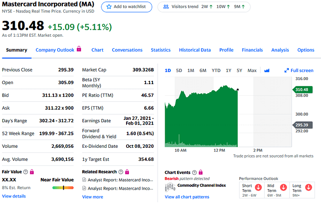321x204 pixels.
Task: Open the Conversations tab
Action: pyautogui.click(x=127, y=50)
